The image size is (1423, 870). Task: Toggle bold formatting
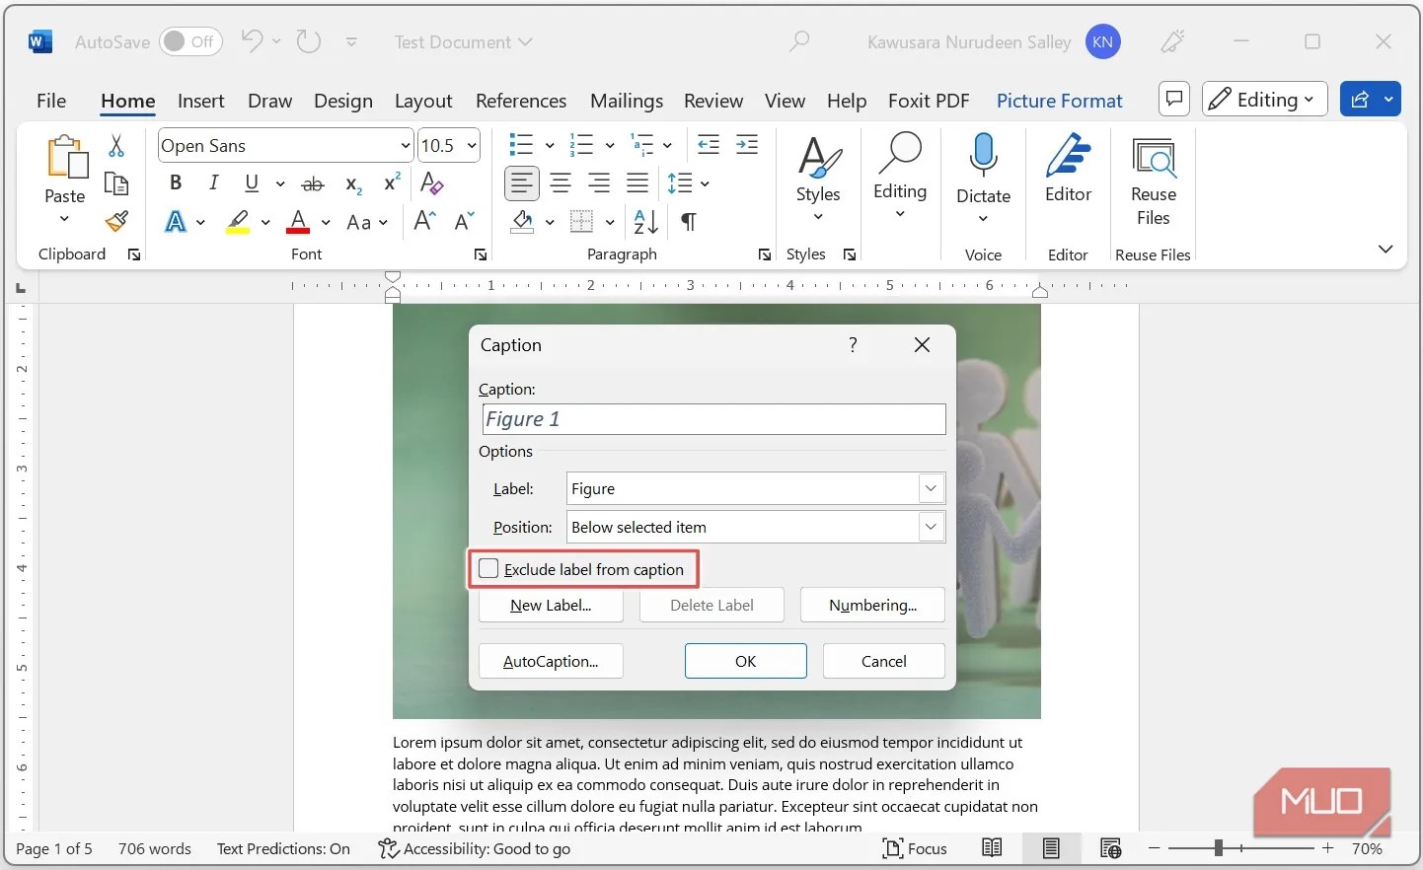click(175, 183)
